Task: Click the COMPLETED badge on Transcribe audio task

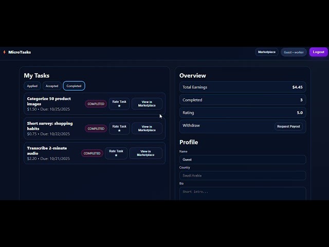Action: [92, 153]
